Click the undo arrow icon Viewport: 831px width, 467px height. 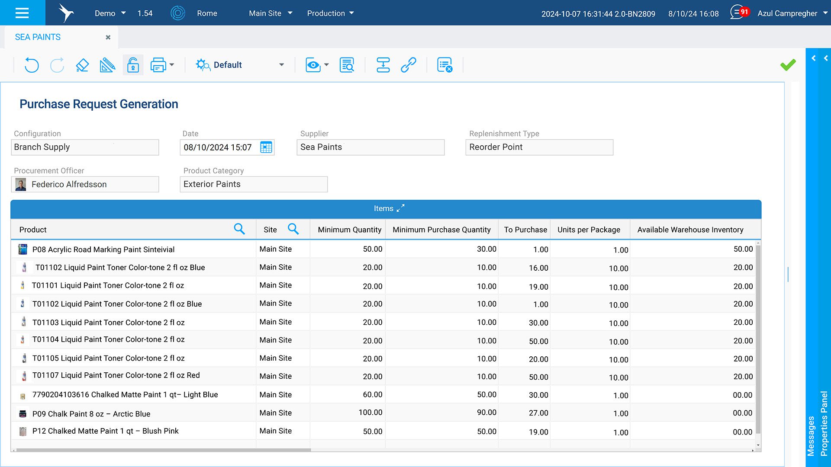pos(32,65)
